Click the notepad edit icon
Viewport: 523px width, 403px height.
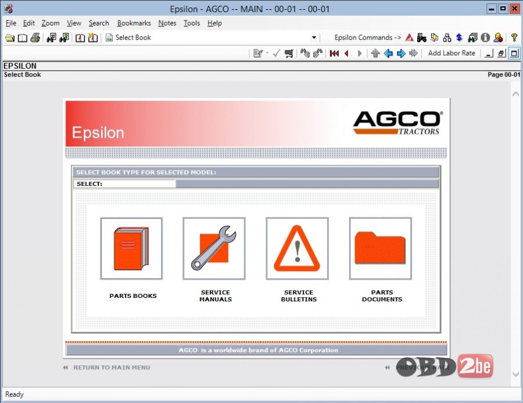257,53
